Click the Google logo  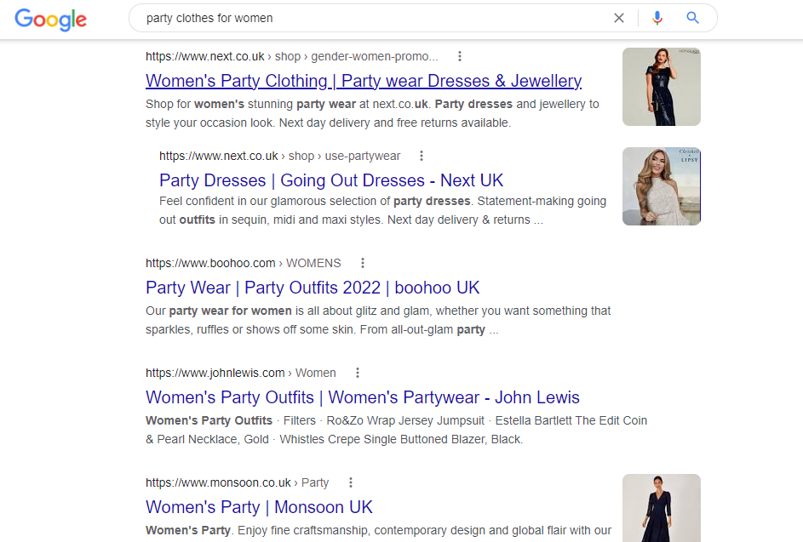(x=51, y=20)
